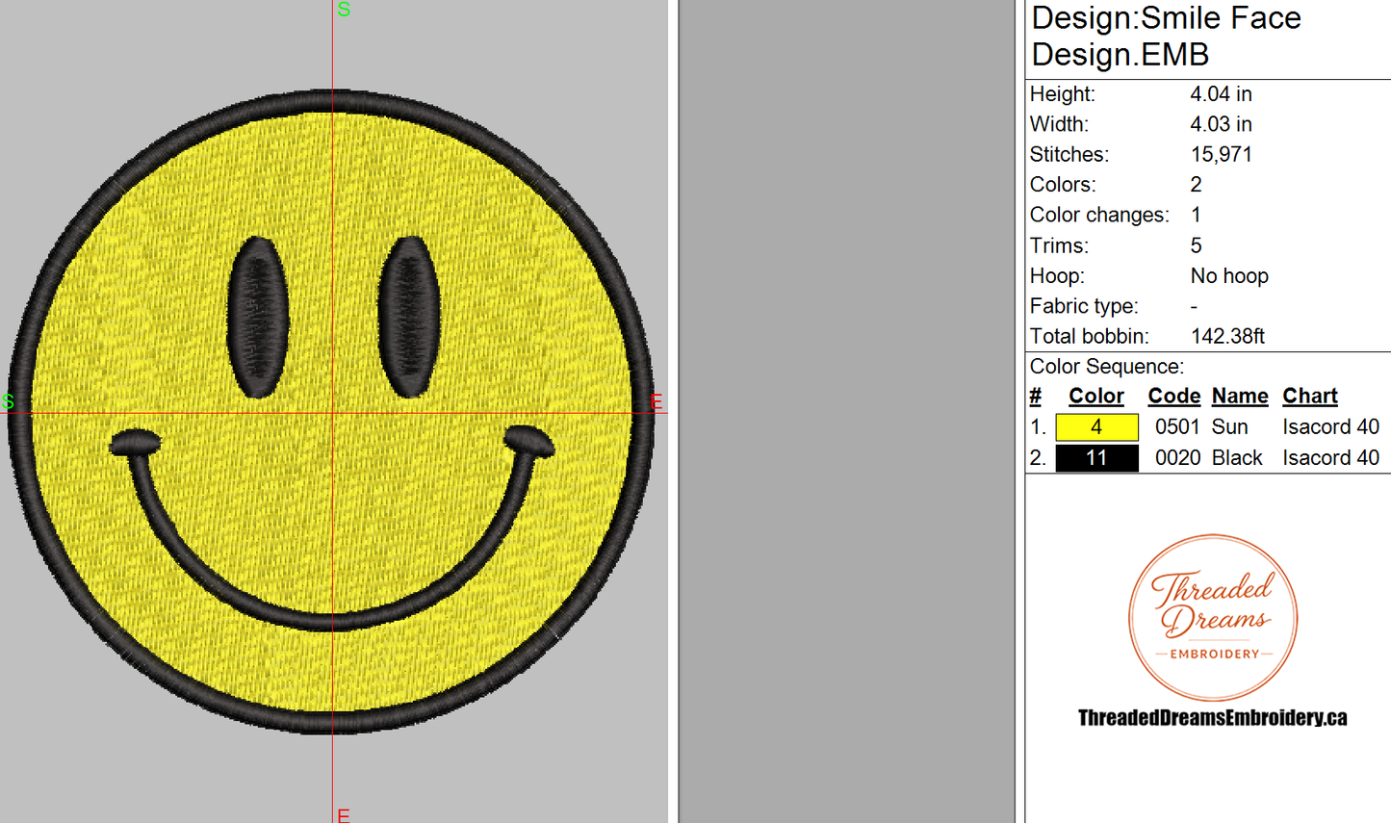Click the thread name Black

coord(1237,457)
